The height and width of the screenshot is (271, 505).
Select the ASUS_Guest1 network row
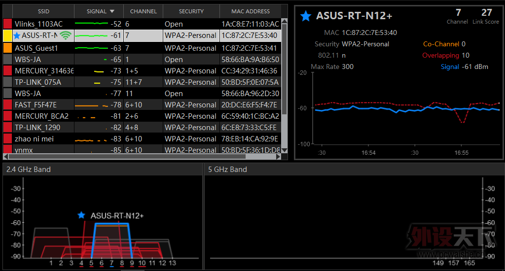(x=142, y=48)
